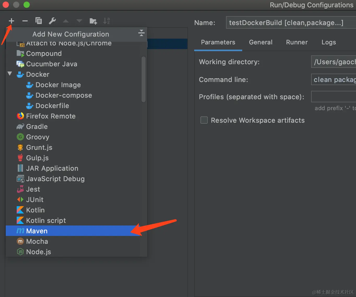Click the Profiles input field
This screenshot has width=356, height=297.
334,97
